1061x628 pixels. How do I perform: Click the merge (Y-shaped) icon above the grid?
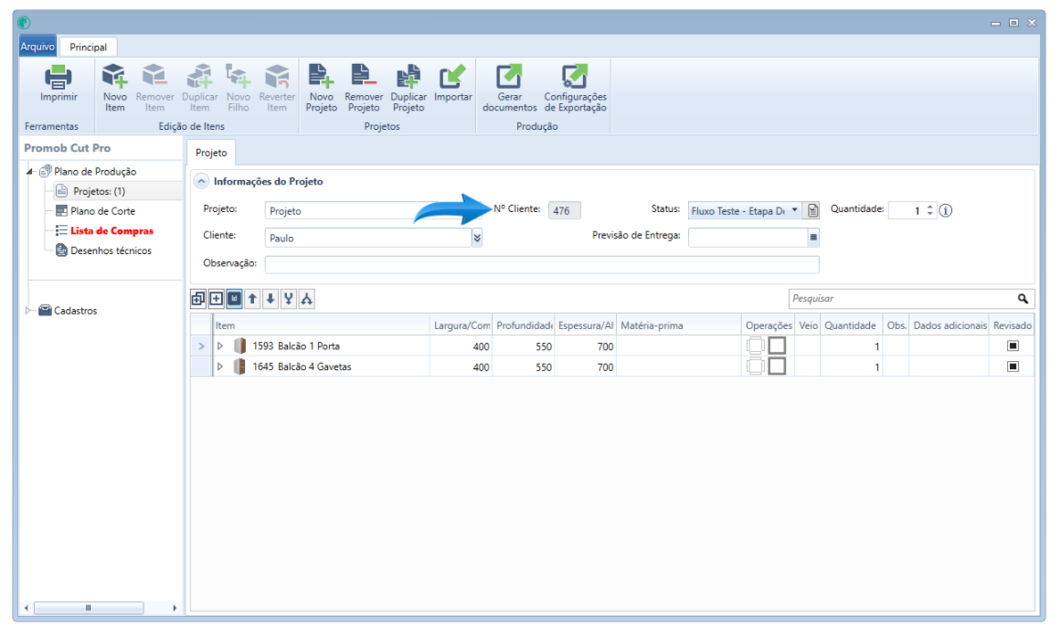point(289,298)
